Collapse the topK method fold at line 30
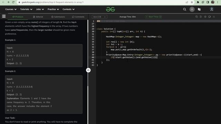 click(x=95, y=31)
